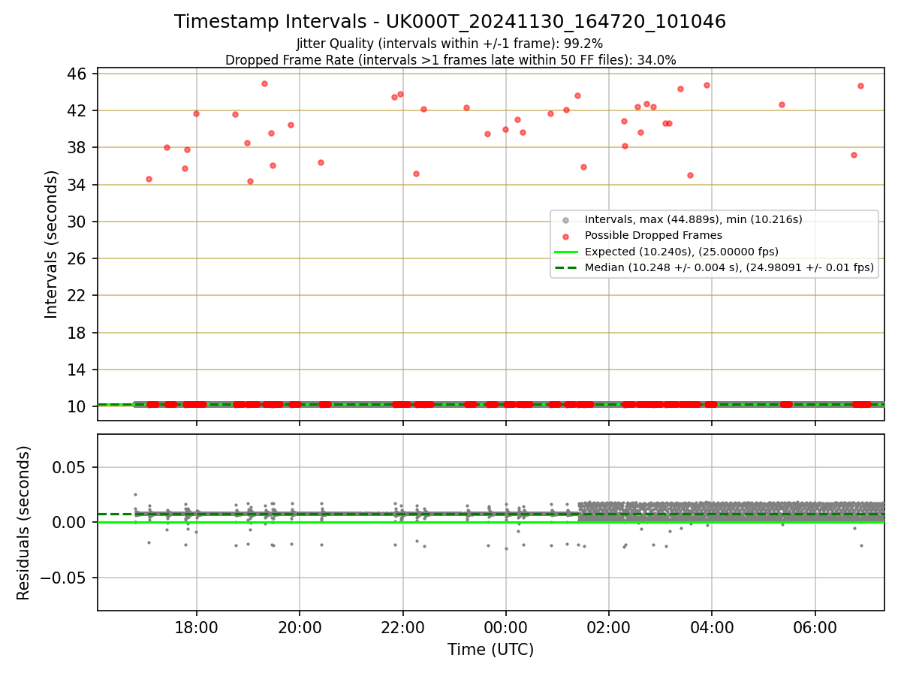Click the gray dot marker in the legend
The image size is (901, 676).
pyautogui.click(x=565, y=220)
